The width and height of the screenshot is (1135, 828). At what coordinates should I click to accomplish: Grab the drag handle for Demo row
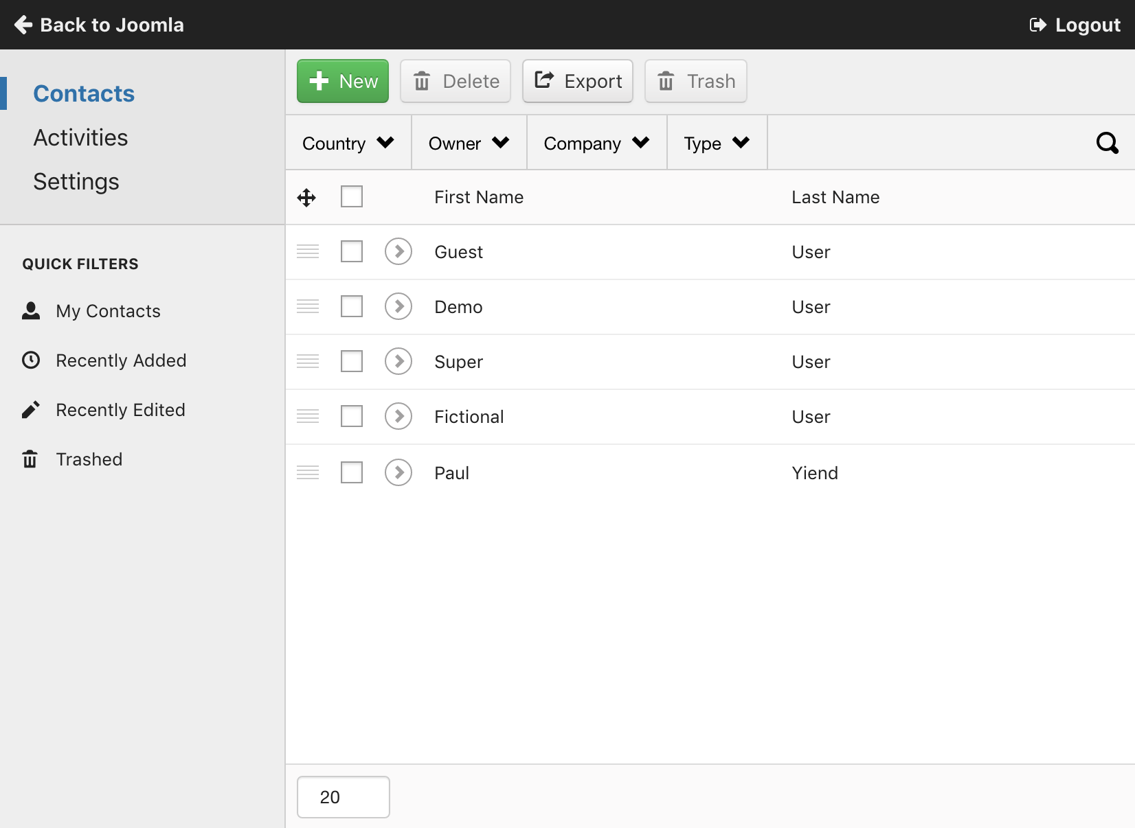pyautogui.click(x=308, y=306)
